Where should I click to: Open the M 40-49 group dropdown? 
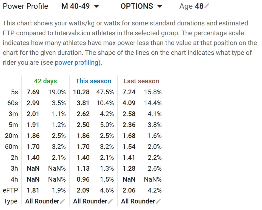pyautogui.click(x=80, y=6)
